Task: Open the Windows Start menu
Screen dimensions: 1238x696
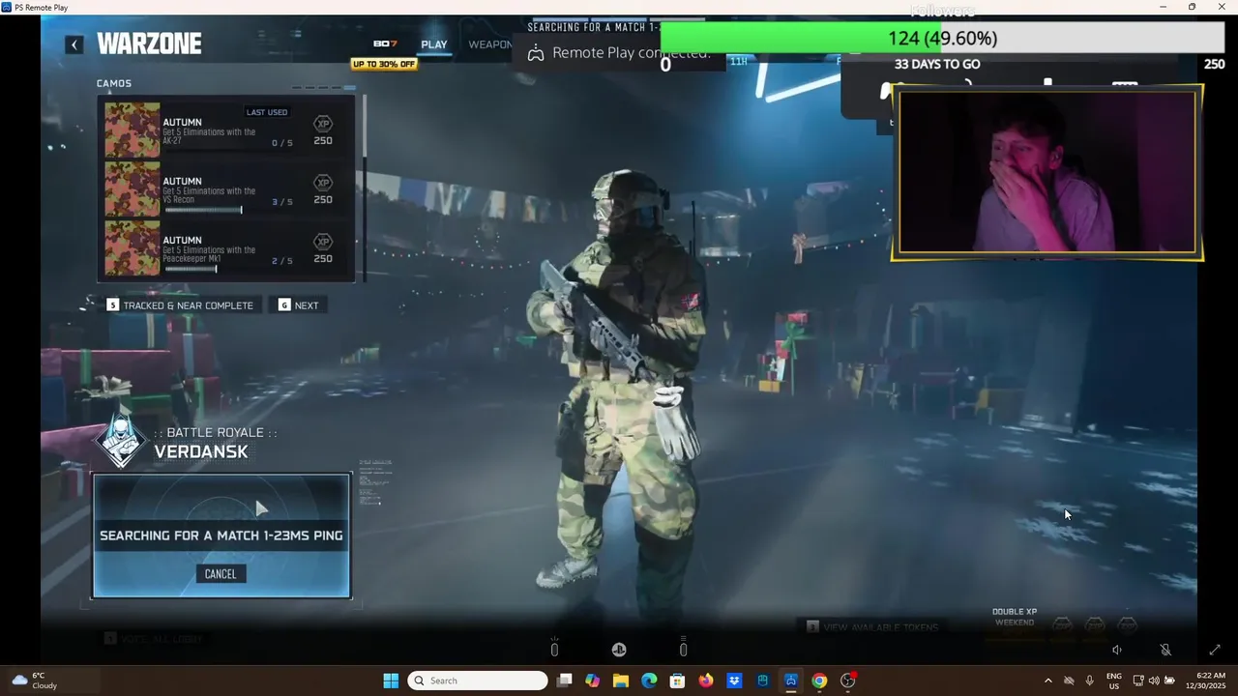Action: 391,681
